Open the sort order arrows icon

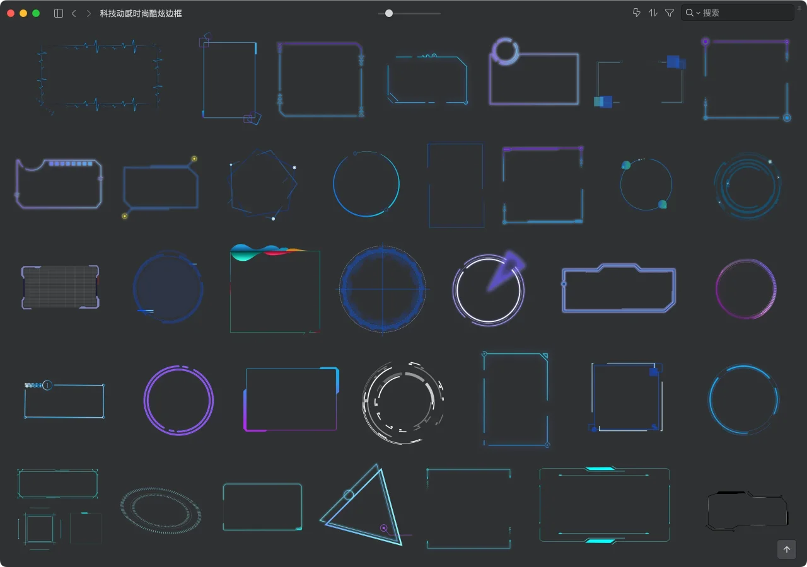tap(653, 13)
